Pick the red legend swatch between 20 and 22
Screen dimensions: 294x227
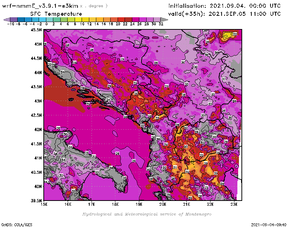(121, 20)
